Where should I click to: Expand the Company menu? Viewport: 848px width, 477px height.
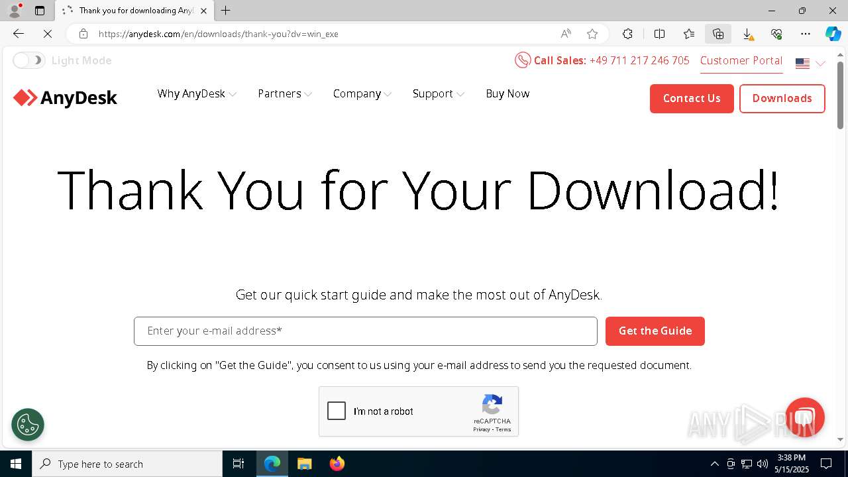362,93
